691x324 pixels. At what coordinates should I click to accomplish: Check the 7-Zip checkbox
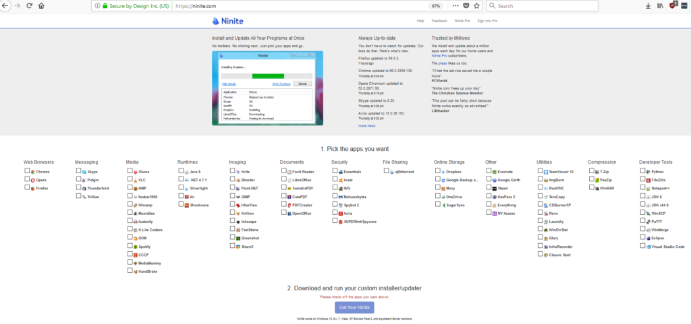[x=591, y=171]
